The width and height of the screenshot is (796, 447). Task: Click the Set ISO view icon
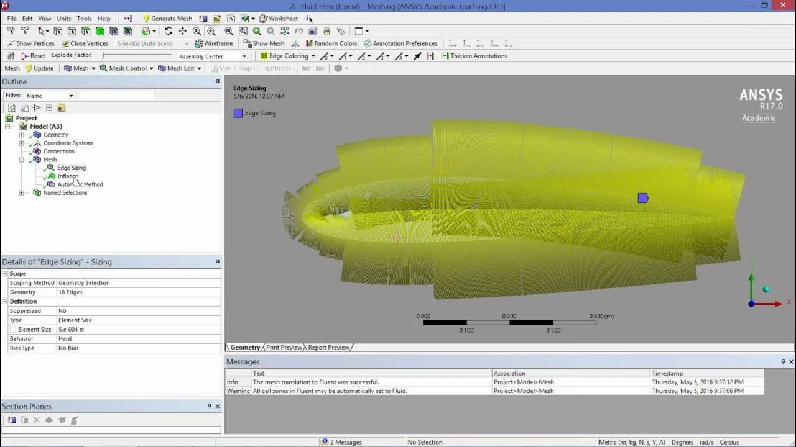point(284,31)
